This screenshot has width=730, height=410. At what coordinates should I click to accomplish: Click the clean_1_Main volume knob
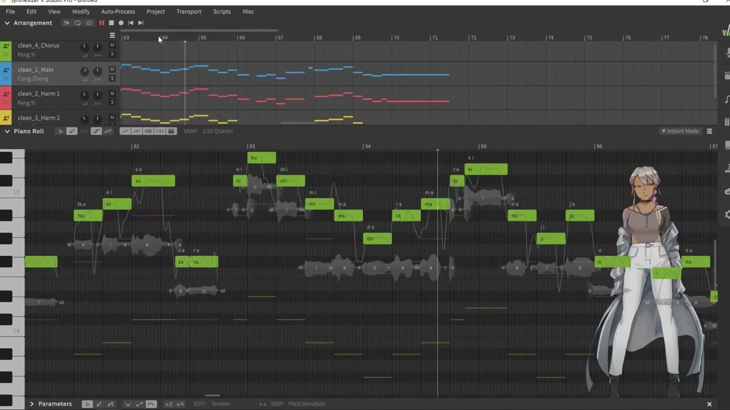84,71
